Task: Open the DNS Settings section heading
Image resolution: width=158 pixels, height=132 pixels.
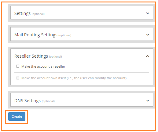Action: click(28, 101)
